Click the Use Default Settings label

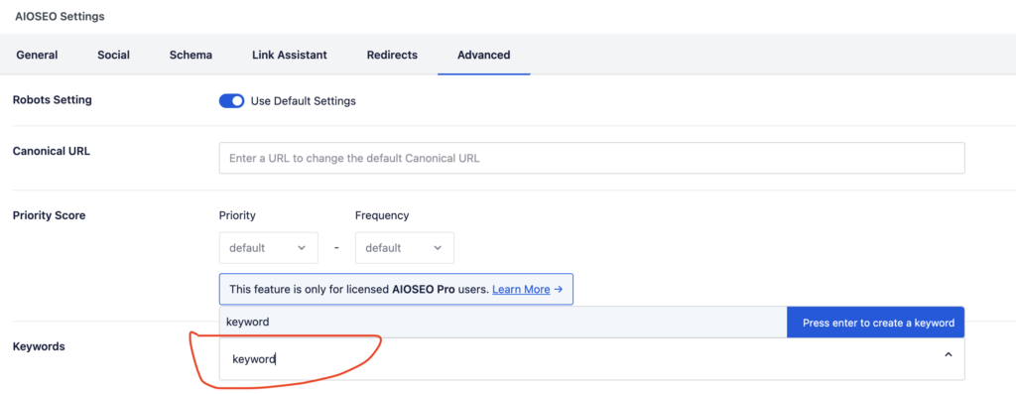coord(304,101)
